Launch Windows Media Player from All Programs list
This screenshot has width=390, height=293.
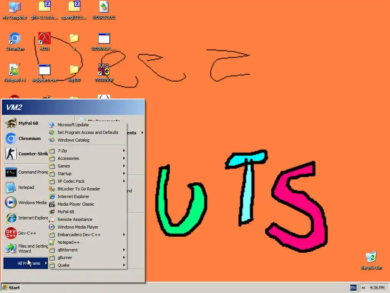pos(88,227)
